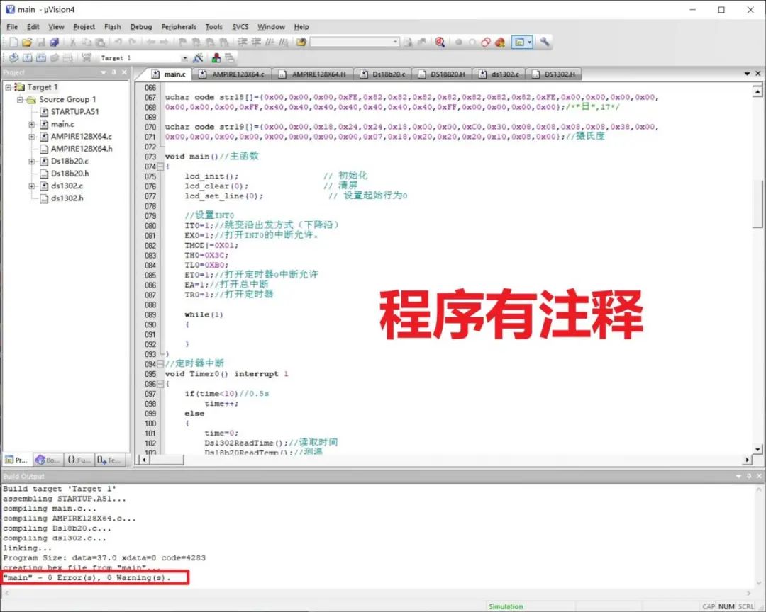
Task: Close the active editor tab
Action: click(x=758, y=73)
